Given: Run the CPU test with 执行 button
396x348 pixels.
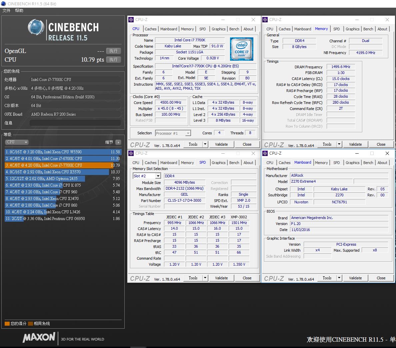Looking at the screenshot, I should pos(113,60).
